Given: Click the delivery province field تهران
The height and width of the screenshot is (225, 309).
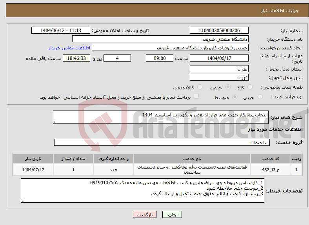Looking at the screenshot, I should coord(219,69).
